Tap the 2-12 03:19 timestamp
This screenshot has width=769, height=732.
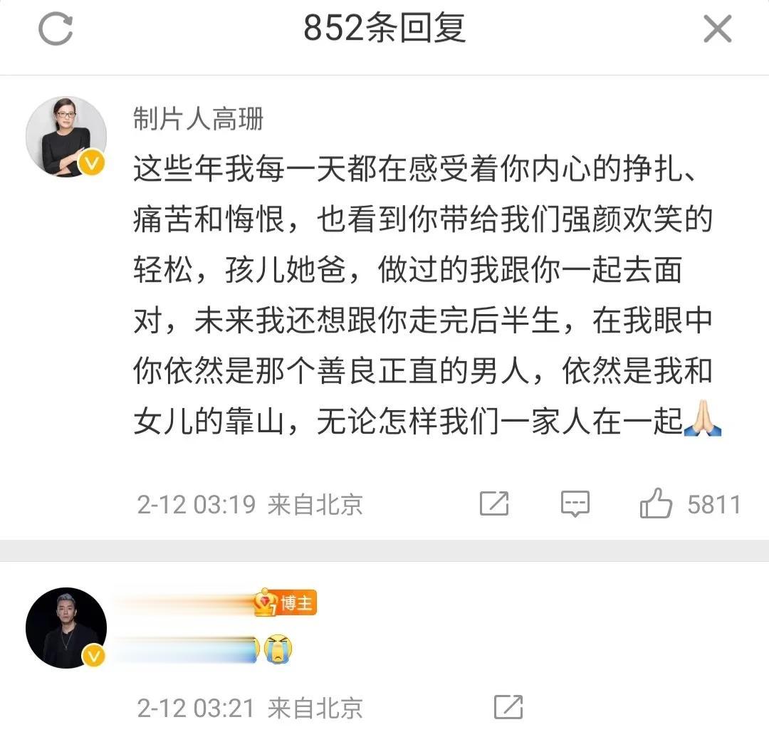coord(197,505)
